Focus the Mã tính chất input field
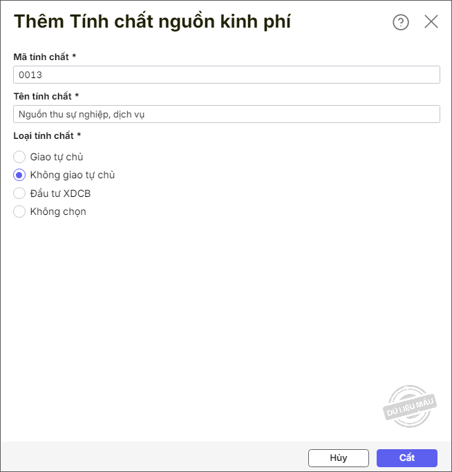Viewport: 452px width, 472px height. point(227,75)
